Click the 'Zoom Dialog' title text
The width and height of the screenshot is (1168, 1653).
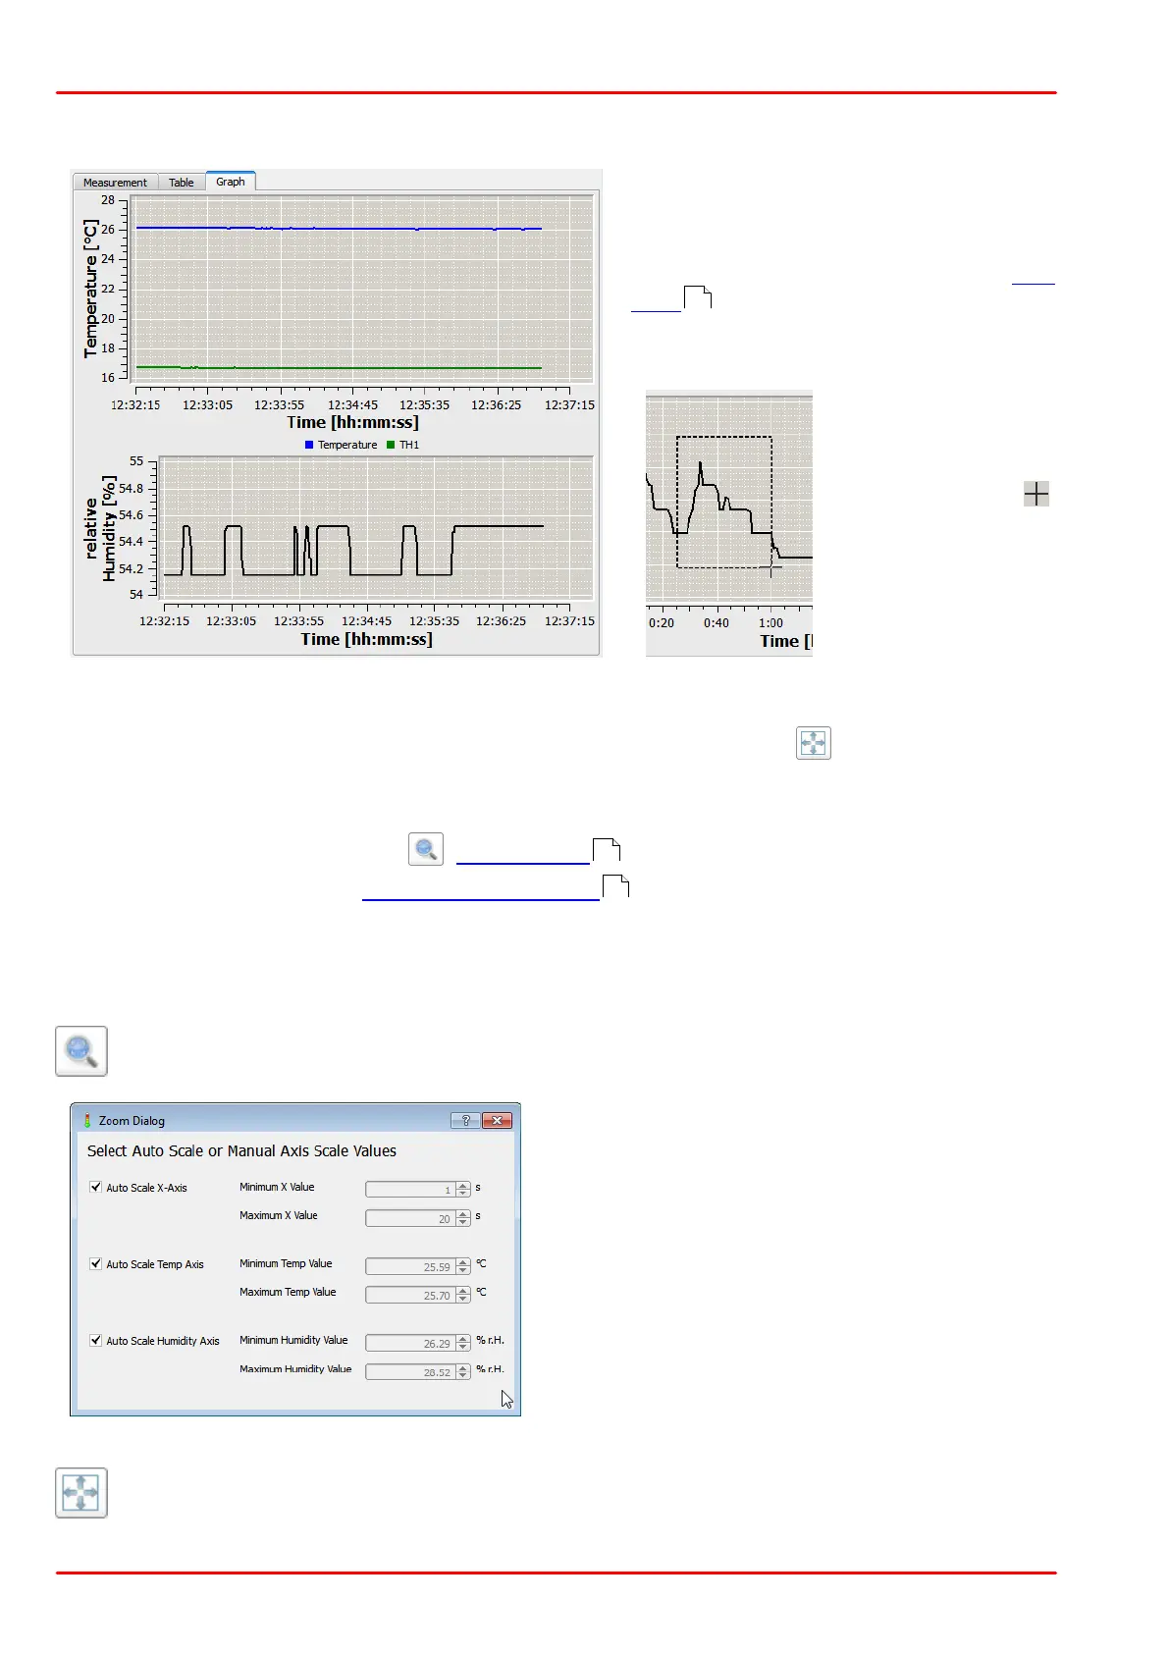point(132,1121)
